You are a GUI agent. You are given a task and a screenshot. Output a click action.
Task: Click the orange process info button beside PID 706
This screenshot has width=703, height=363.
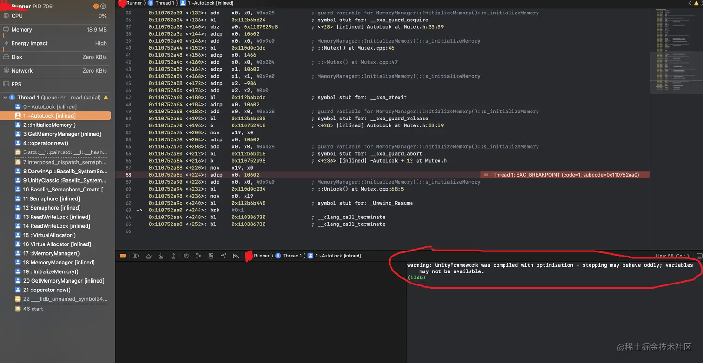click(96, 7)
